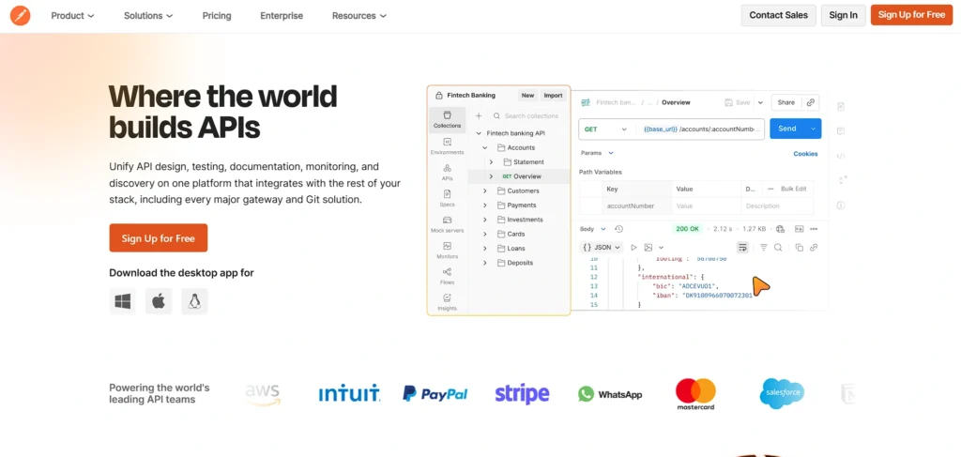Click the three-dots icon after 1.27 KB

point(814,229)
